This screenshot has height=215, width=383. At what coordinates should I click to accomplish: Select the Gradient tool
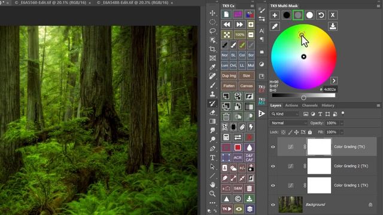[x=212, y=121]
